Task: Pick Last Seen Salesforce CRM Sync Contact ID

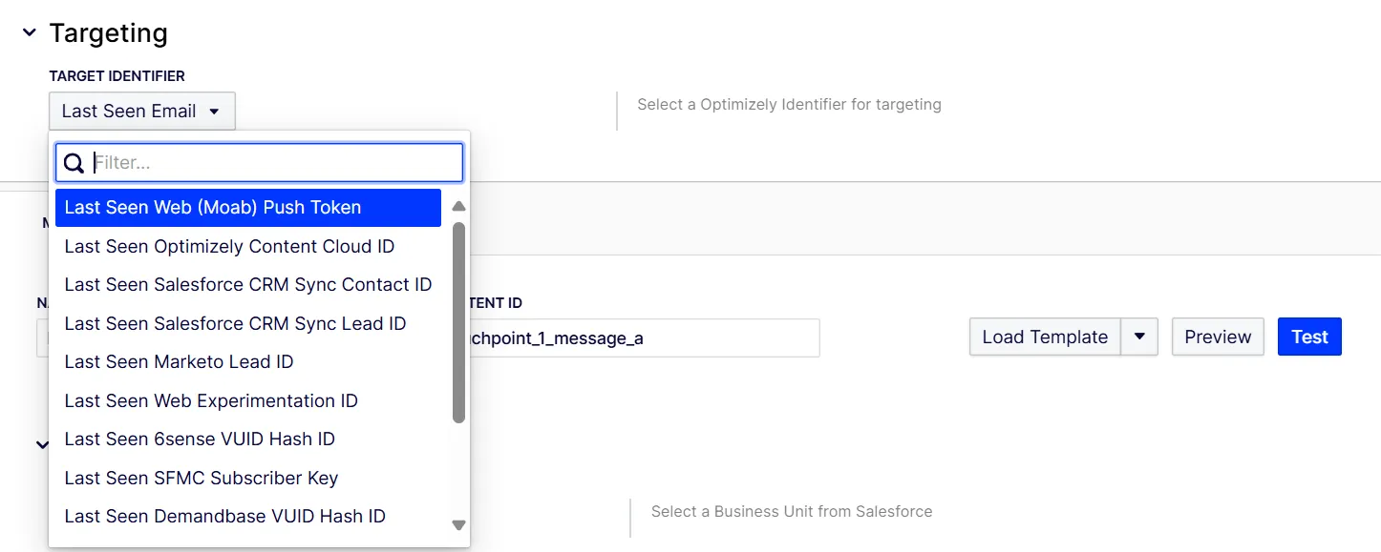Action: click(248, 284)
